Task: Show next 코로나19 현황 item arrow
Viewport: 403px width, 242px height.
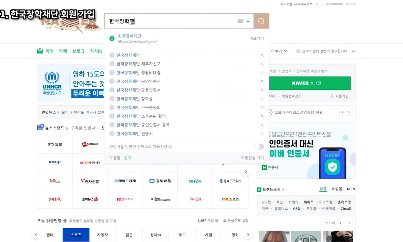Action: click(349, 112)
